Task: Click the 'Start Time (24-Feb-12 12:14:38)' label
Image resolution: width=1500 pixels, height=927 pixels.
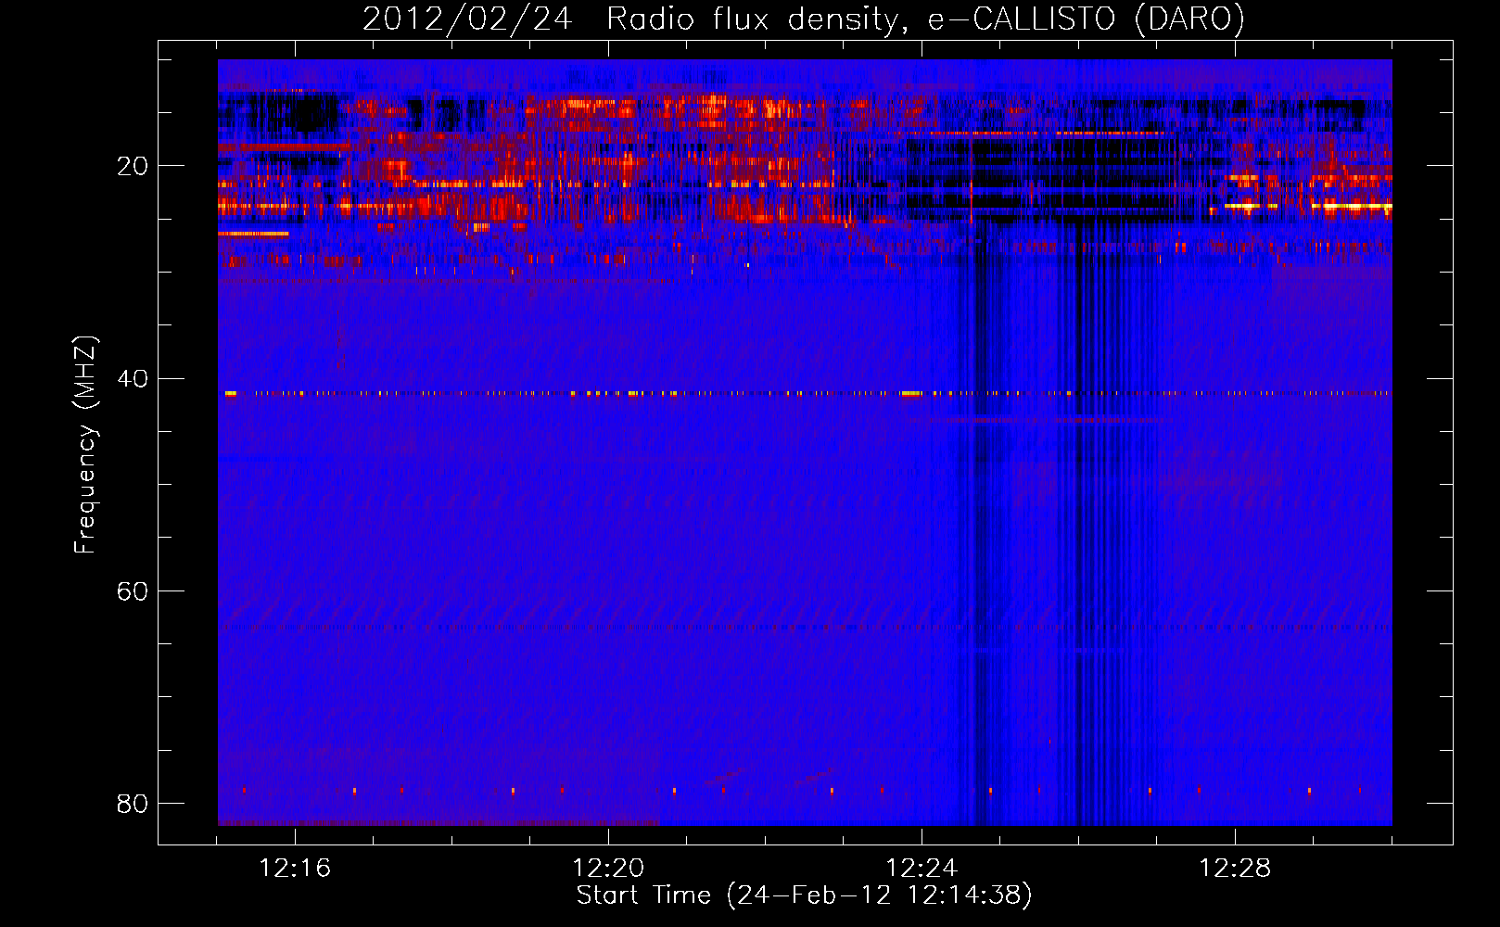Action: [804, 895]
